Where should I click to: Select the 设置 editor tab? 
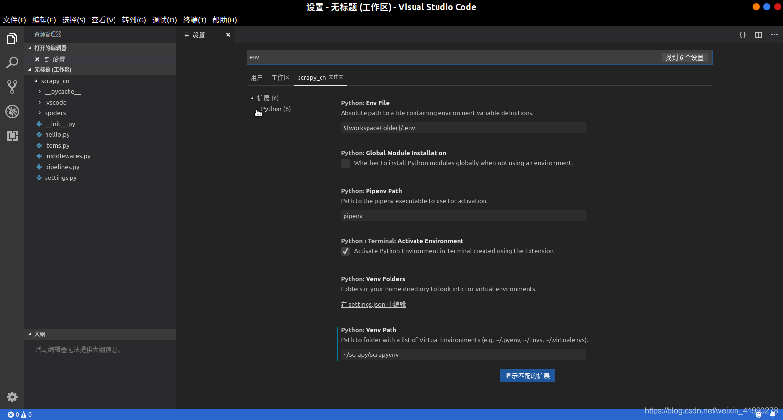point(205,35)
